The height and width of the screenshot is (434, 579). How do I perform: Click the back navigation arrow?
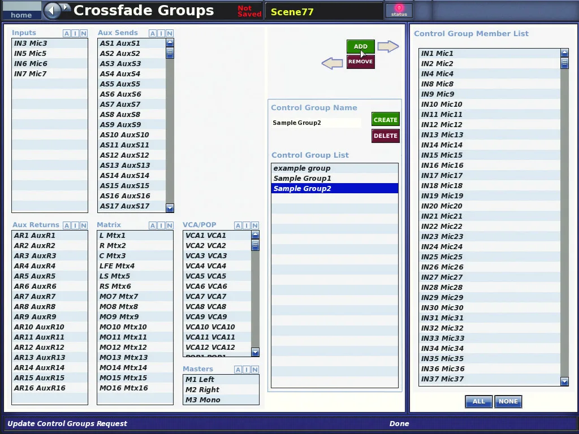pos(52,10)
